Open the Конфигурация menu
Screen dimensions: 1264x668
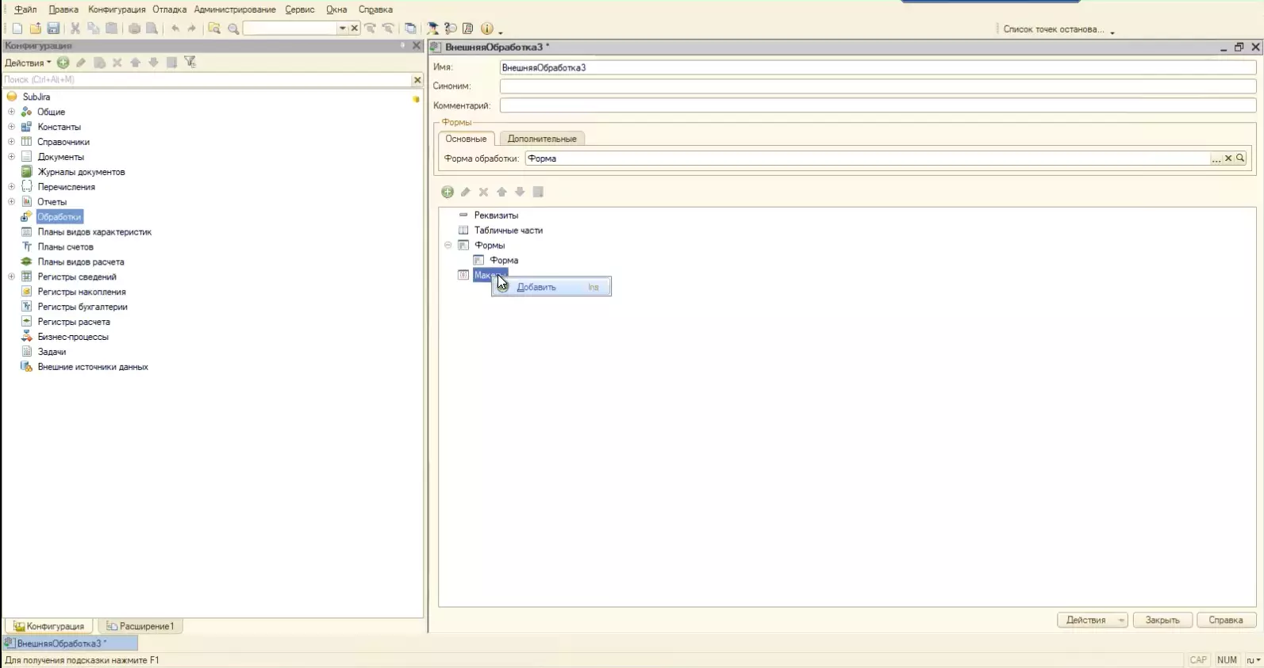click(x=117, y=10)
